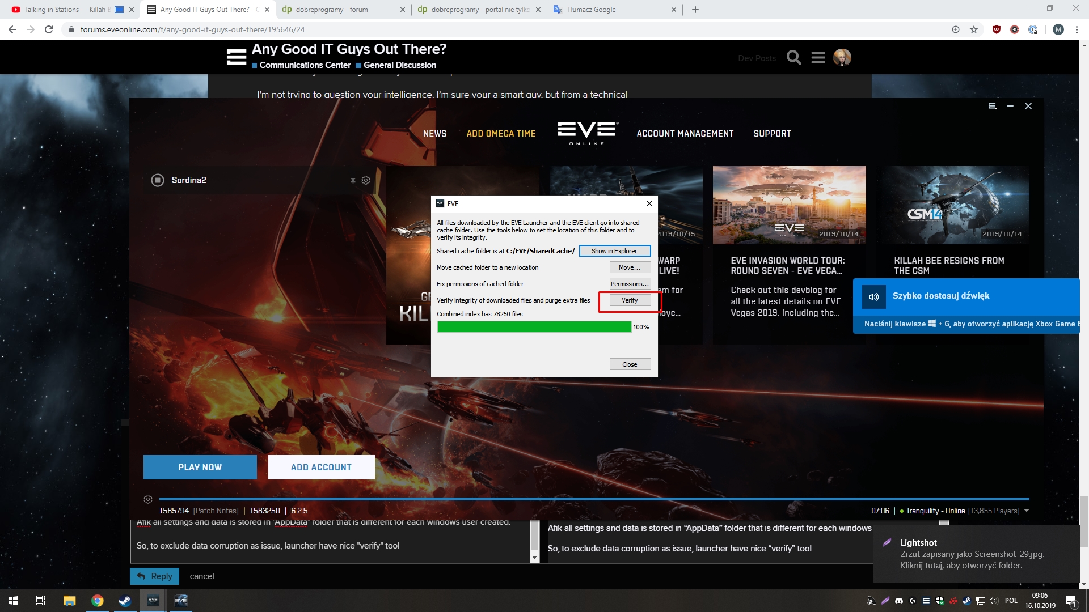Viewport: 1089px width, 612px height.
Task: Click the POL language indicator
Action: (x=1011, y=601)
